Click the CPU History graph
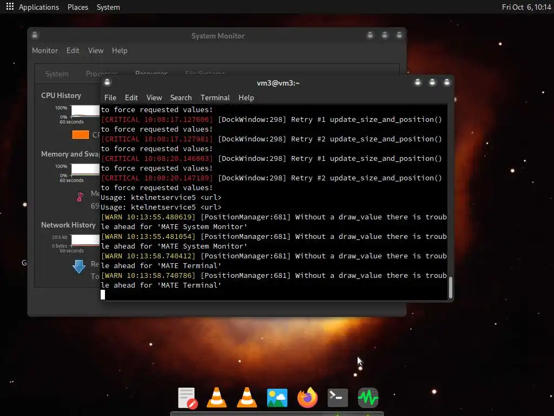The height and width of the screenshot is (416, 554). click(x=85, y=110)
